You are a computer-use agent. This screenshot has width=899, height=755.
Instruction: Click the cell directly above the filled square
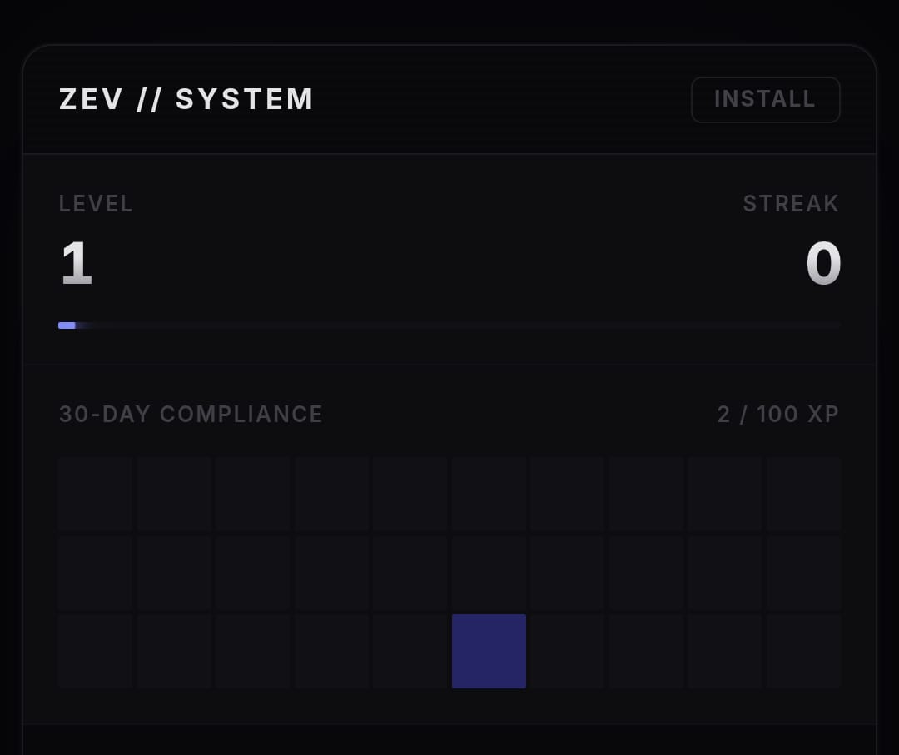(489, 573)
